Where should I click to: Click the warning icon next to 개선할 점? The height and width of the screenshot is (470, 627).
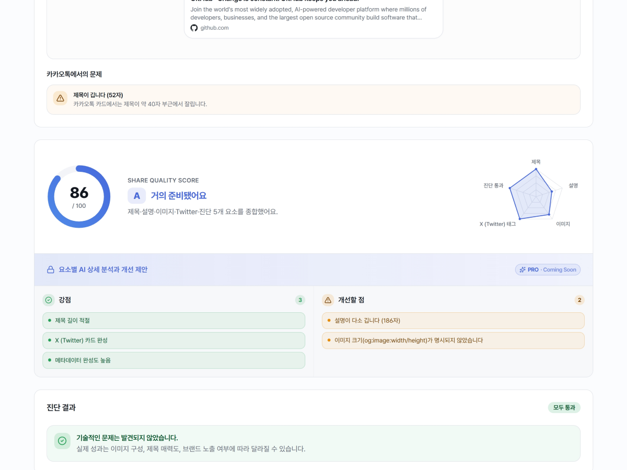click(328, 300)
